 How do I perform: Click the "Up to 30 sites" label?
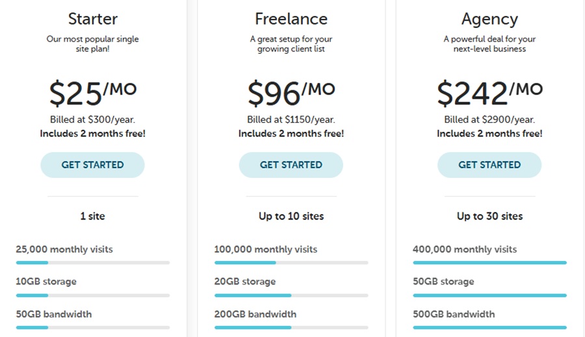point(489,216)
